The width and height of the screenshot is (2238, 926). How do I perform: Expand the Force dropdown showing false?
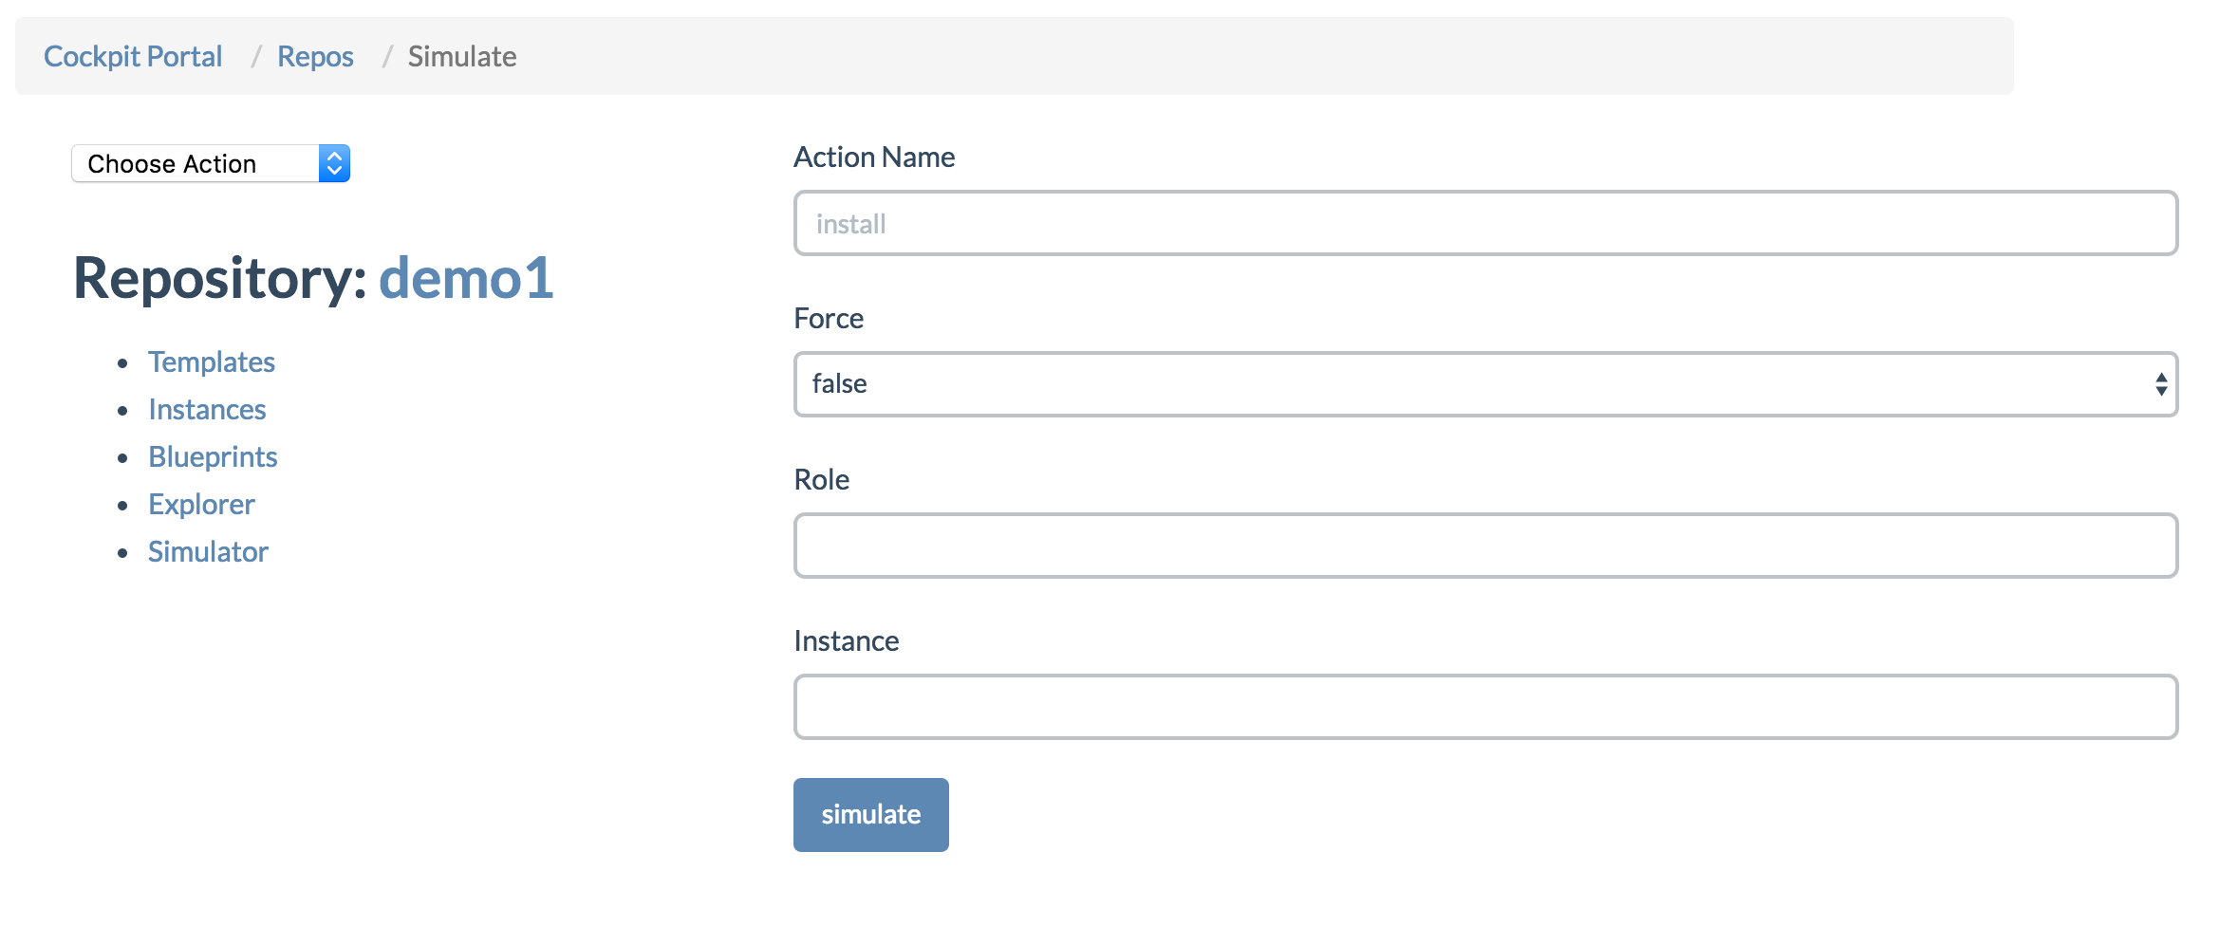pos(1484,384)
